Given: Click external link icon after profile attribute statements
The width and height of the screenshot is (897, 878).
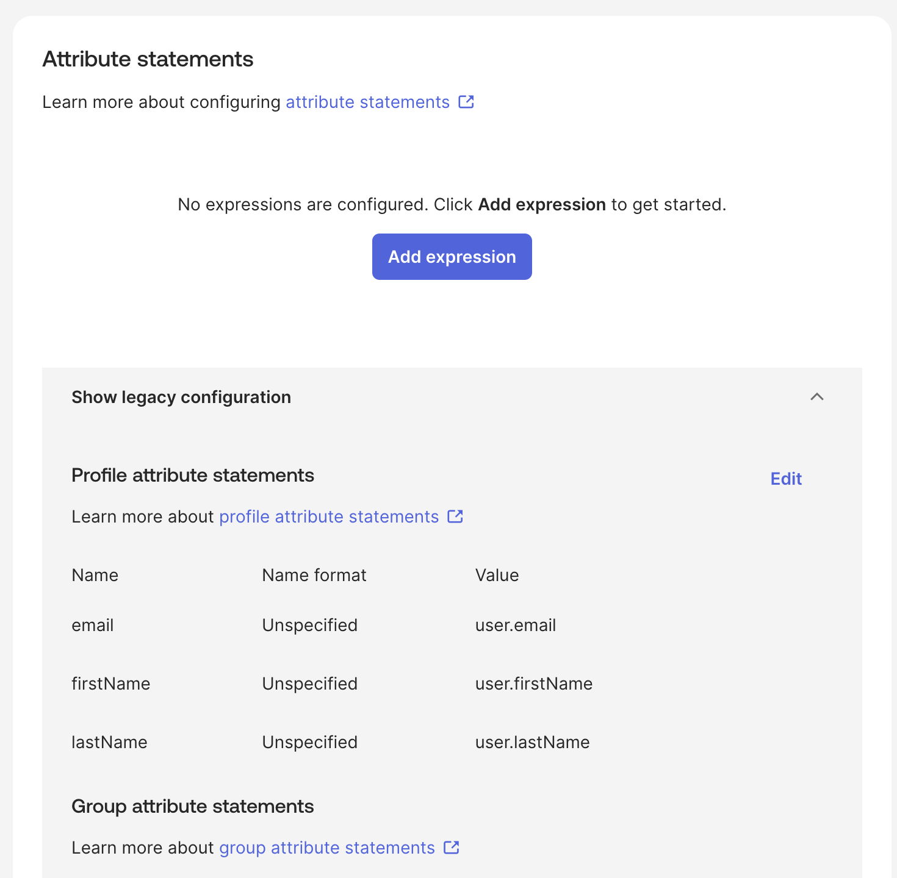Looking at the screenshot, I should coord(455,516).
